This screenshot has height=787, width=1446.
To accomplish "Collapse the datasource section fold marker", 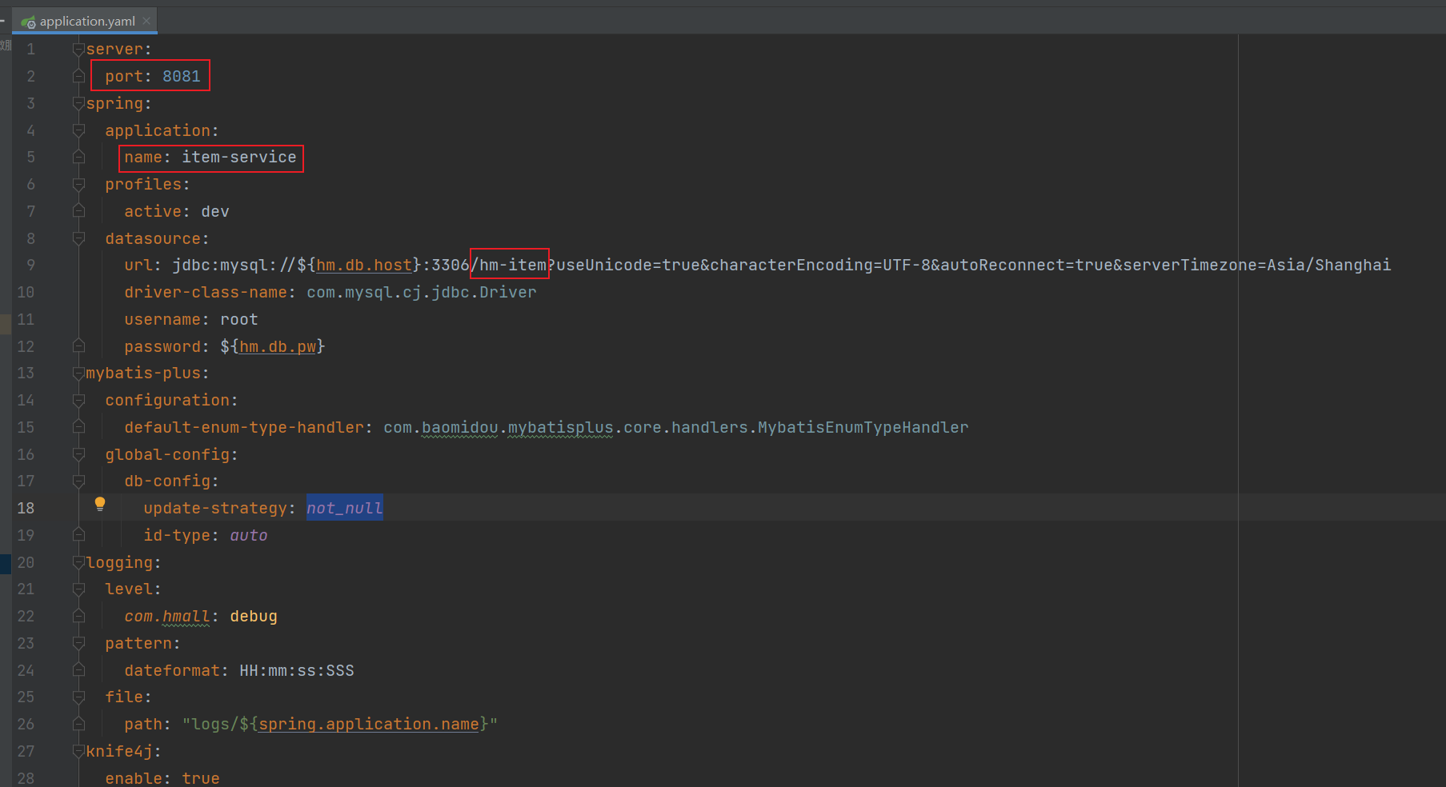I will pyautogui.click(x=78, y=238).
